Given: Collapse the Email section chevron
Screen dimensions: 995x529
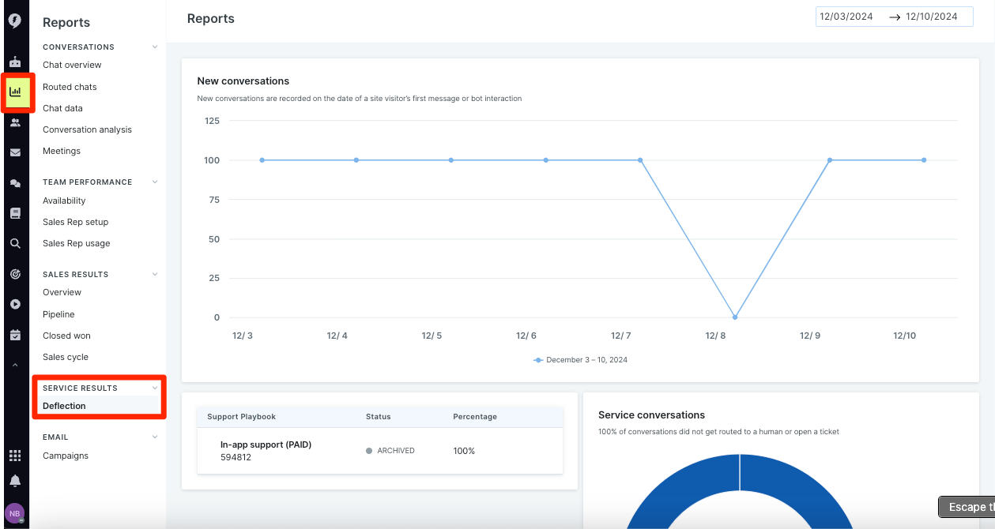Looking at the screenshot, I should tap(155, 437).
